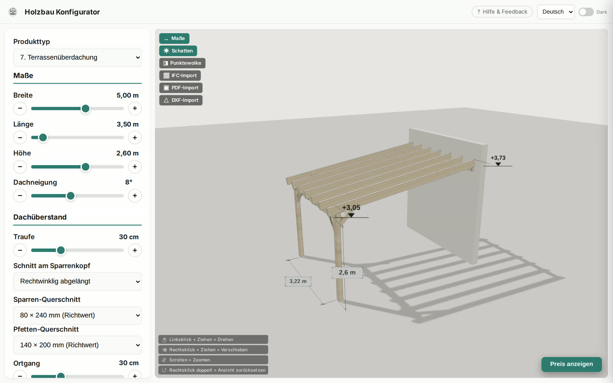Screen dimensions: 613x383
Task: Click the Dachüberstand section heading
Action: tap(40, 217)
